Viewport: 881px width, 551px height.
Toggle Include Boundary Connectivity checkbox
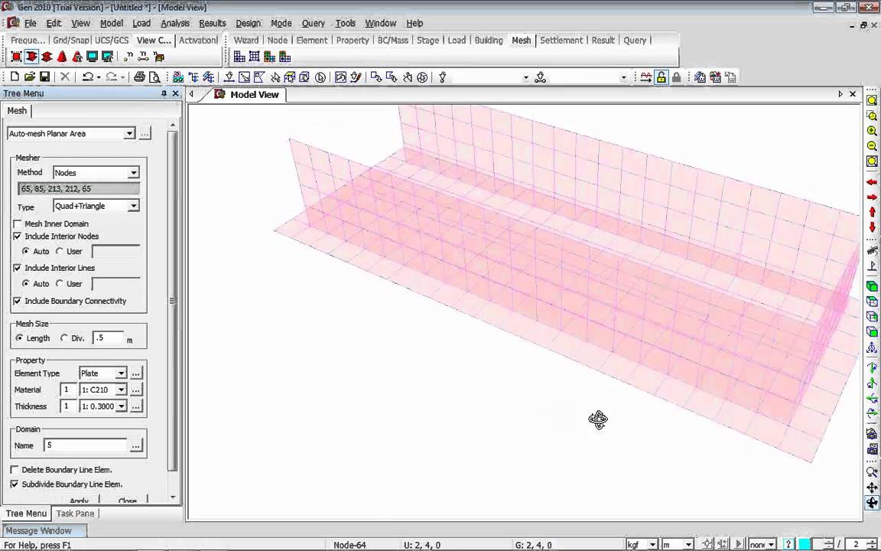click(18, 301)
